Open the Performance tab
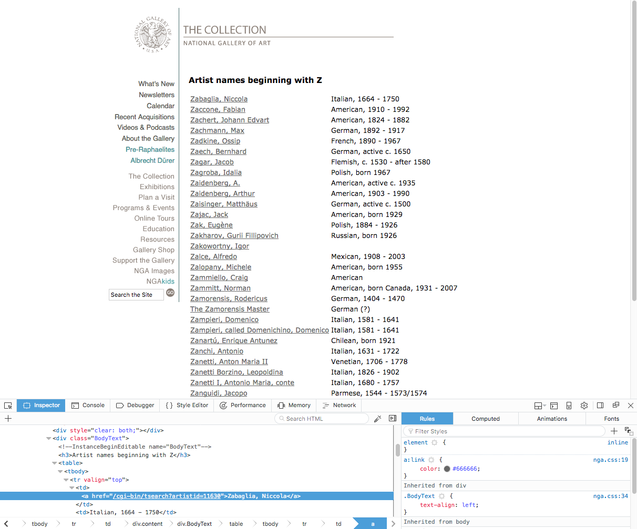This screenshot has height=529, width=637. point(242,406)
